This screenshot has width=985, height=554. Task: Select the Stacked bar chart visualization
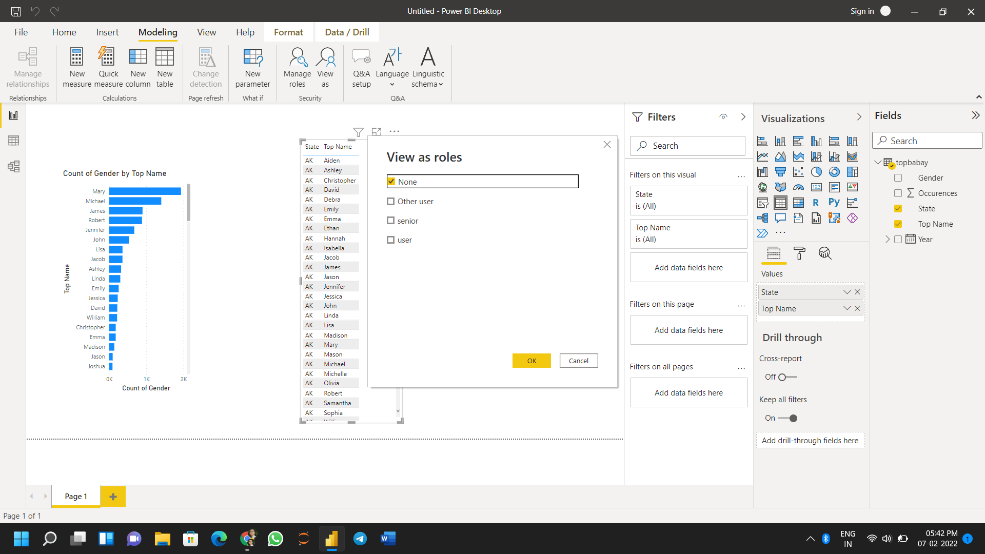(x=762, y=141)
